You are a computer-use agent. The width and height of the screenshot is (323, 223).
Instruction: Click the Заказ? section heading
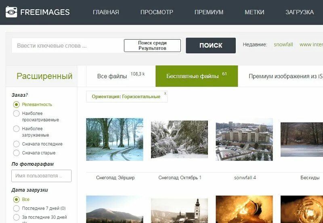tap(20, 95)
